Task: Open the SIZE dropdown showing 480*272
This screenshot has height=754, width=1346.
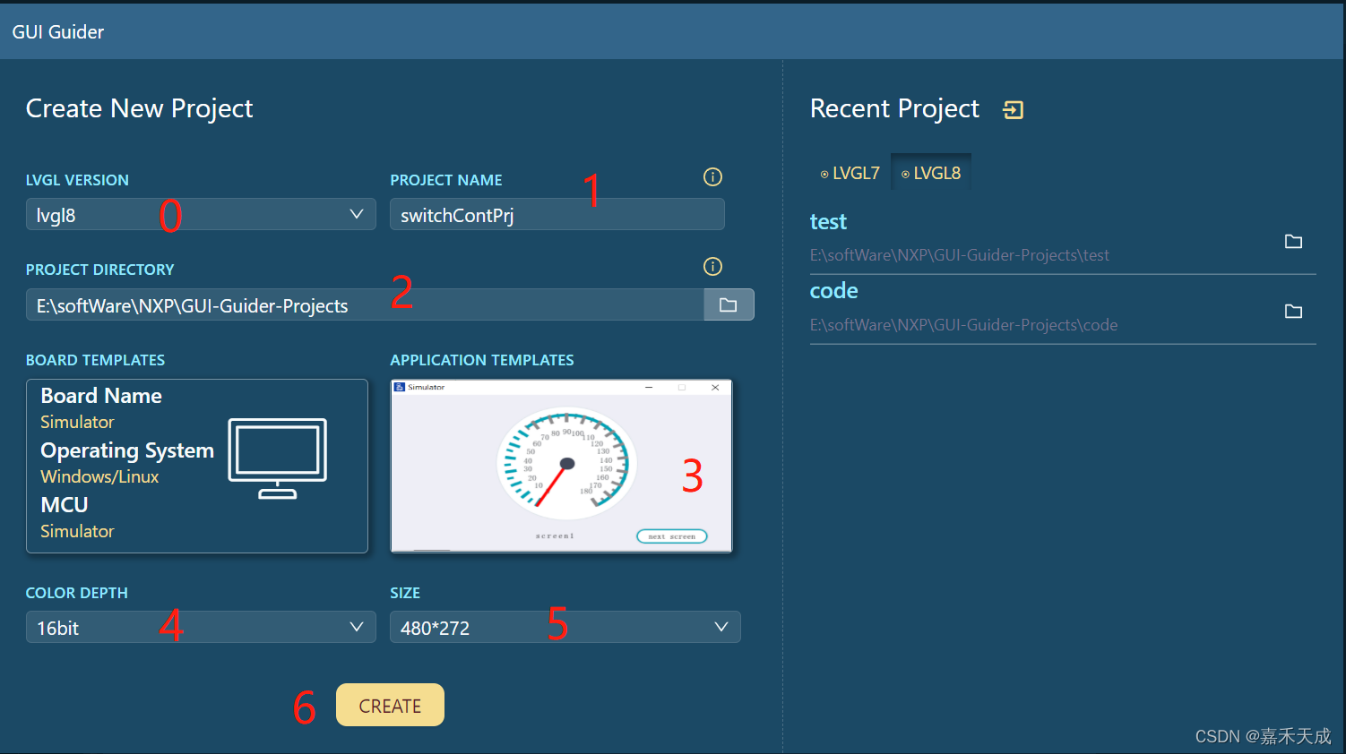Action: point(721,627)
